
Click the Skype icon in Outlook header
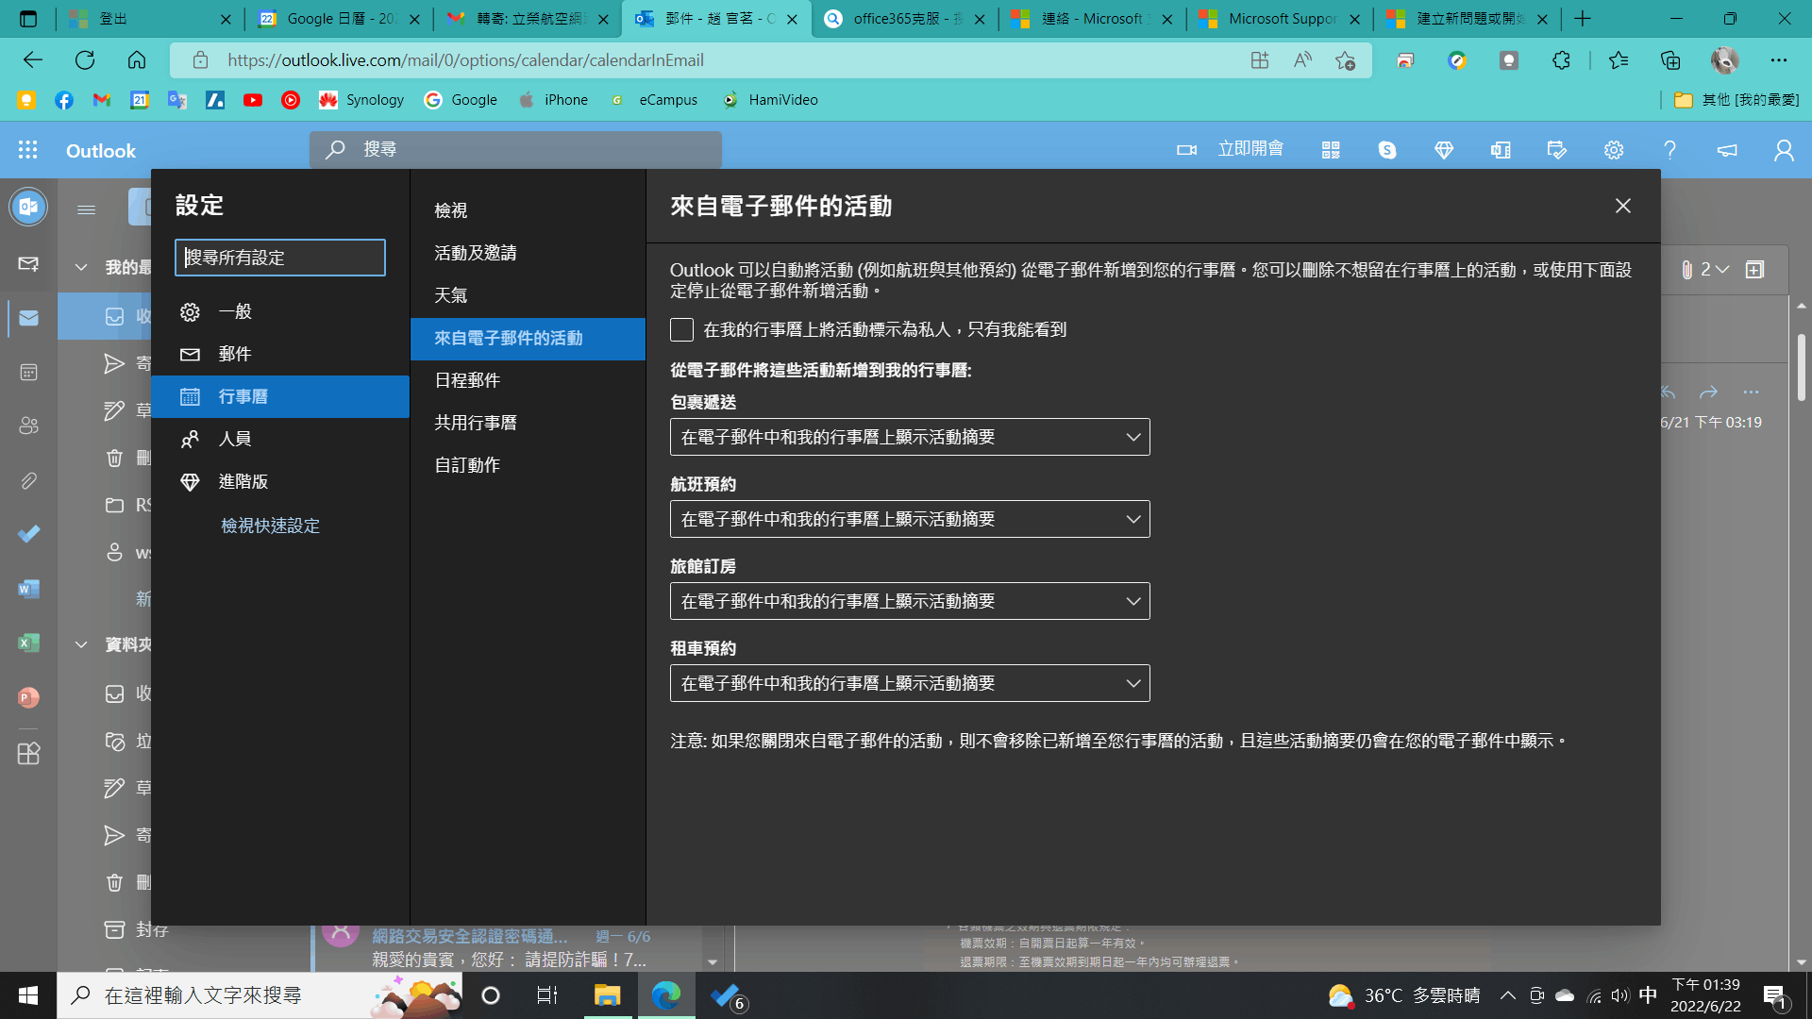1386,150
